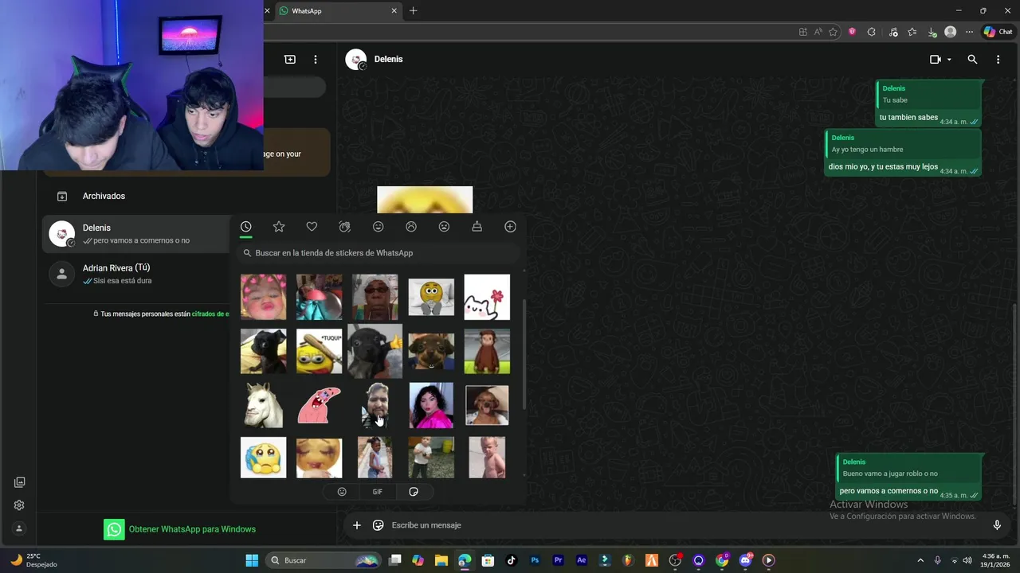
Task: Send the yellow emoji in bed sticker
Action: (x=431, y=297)
